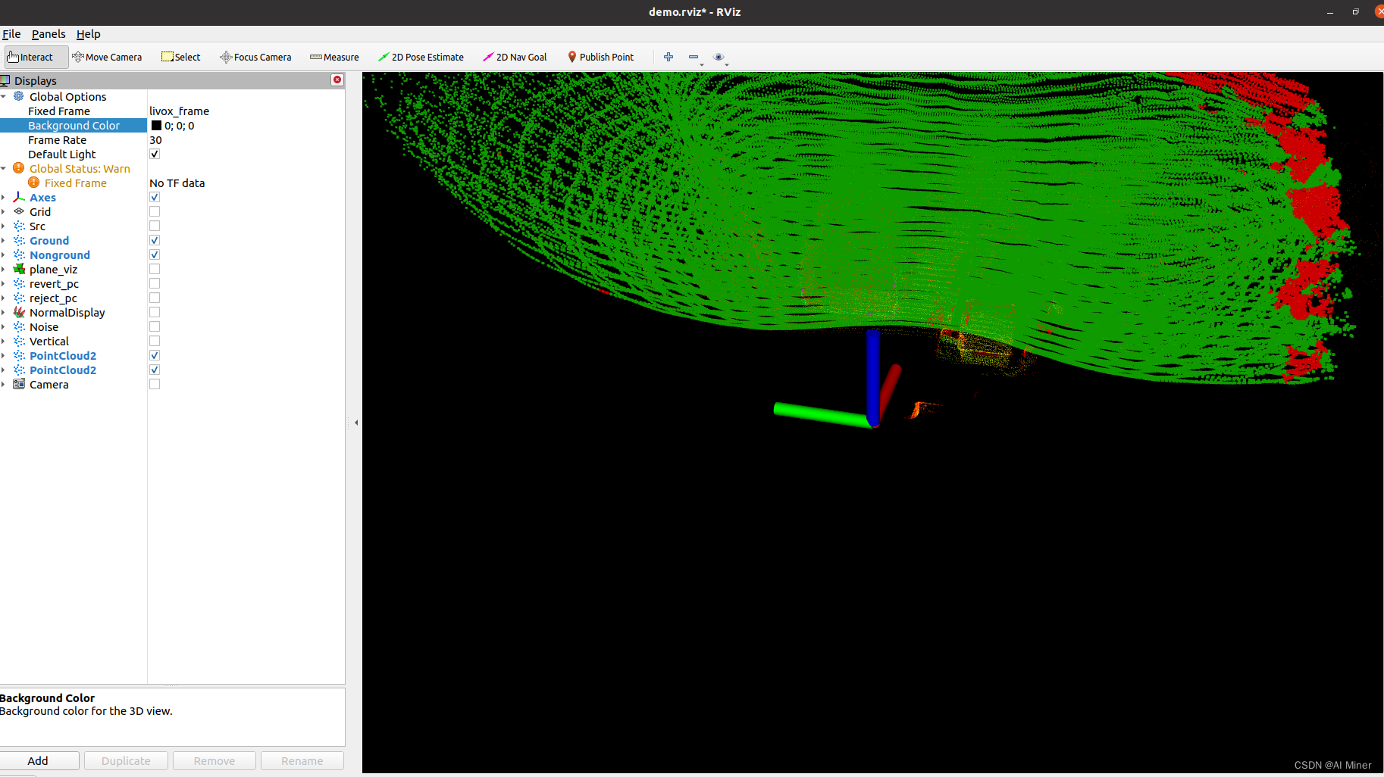Select the 2D Nav Goal tool
Viewport: 1384px width, 777px height.
(x=515, y=57)
